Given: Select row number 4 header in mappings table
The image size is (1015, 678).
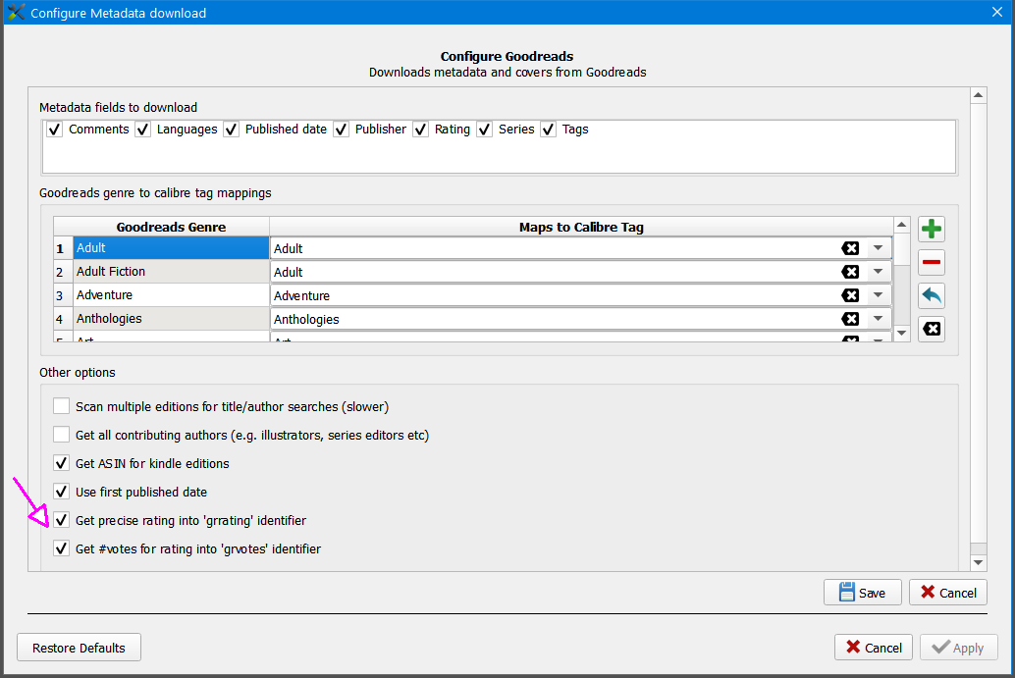Looking at the screenshot, I should (x=63, y=318).
